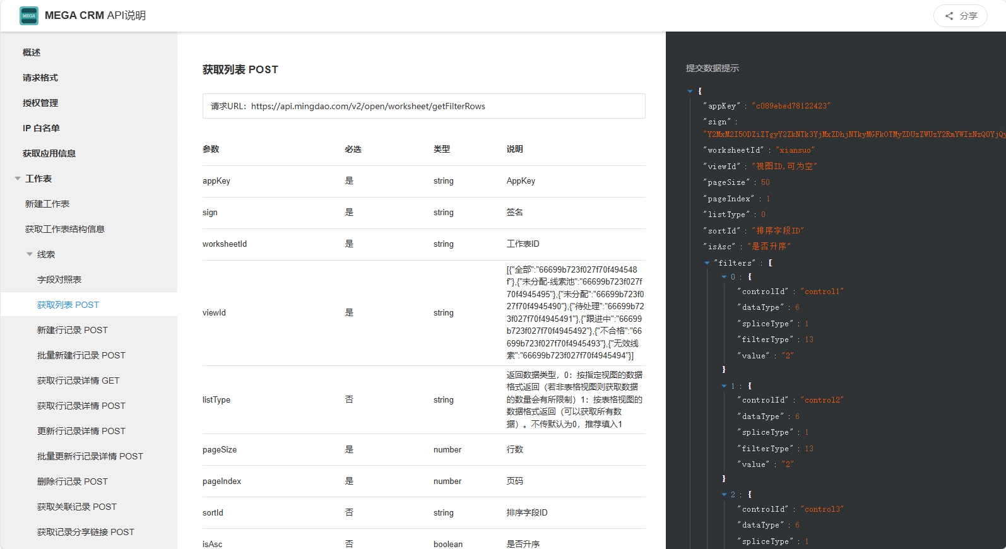Select 获取列表 POST in sidebar
This screenshot has width=1006, height=549.
pyautogui.click(x=68, y=305)
